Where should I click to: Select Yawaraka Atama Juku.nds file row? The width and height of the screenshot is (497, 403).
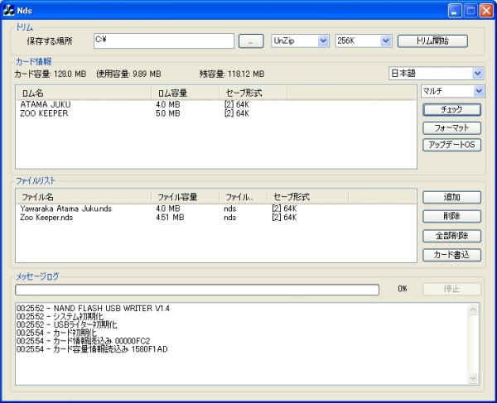(215, 209)
